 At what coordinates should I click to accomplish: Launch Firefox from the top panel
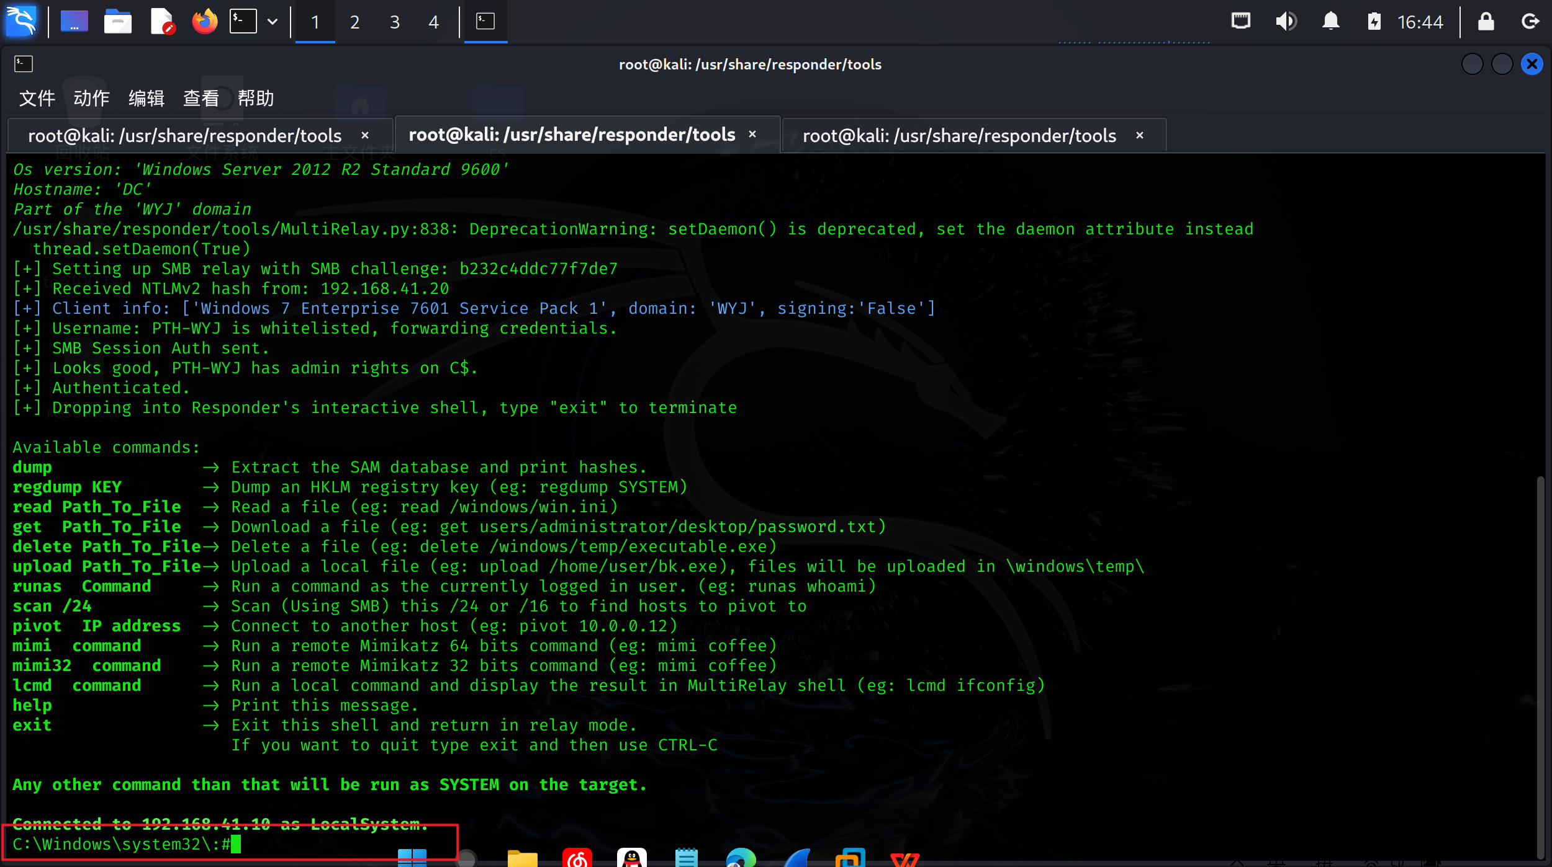pos(204,21)
